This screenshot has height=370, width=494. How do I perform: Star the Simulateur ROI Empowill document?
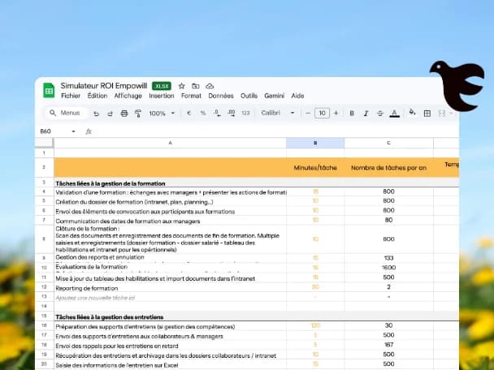pyautogui.click(x=181, y=86)
